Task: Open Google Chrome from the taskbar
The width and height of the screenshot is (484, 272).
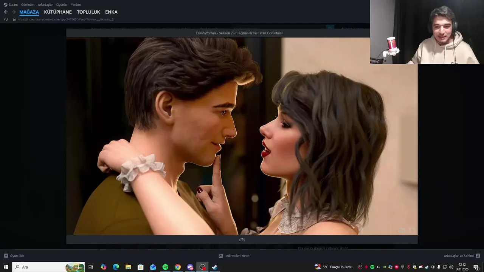Action: 178,267
